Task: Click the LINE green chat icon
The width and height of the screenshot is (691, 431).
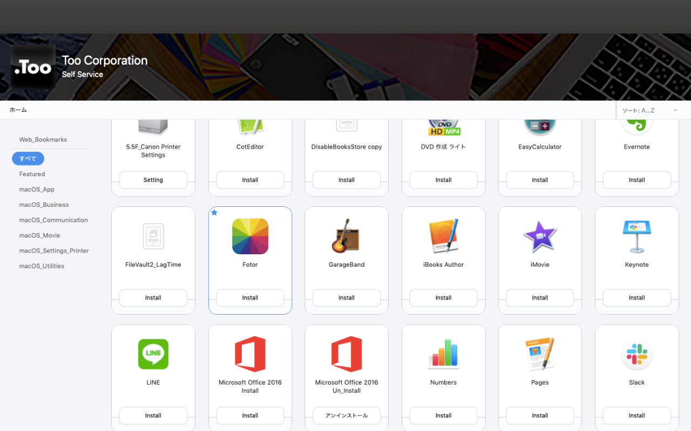Action: click(153, 354)
